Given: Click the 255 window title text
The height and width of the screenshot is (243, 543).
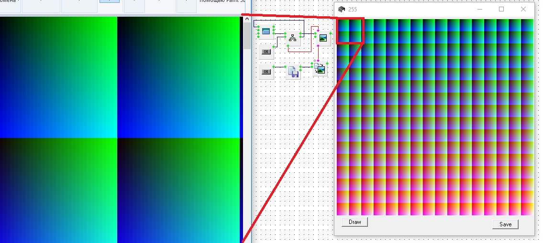Looking at the screenshot, I should pos(352,9).
